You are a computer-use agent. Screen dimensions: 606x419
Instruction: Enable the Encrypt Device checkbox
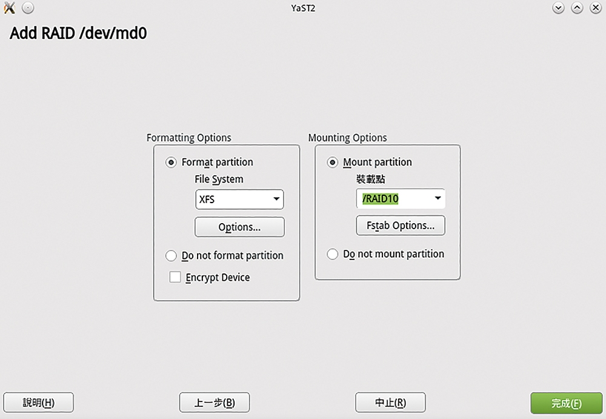(175, 278)
